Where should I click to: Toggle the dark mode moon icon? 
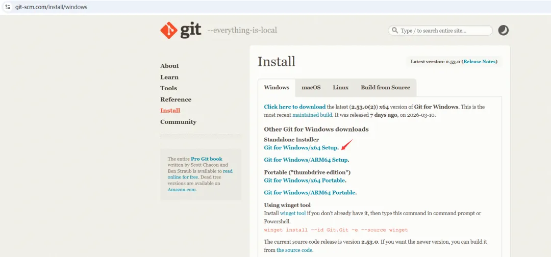pos(503,30)
